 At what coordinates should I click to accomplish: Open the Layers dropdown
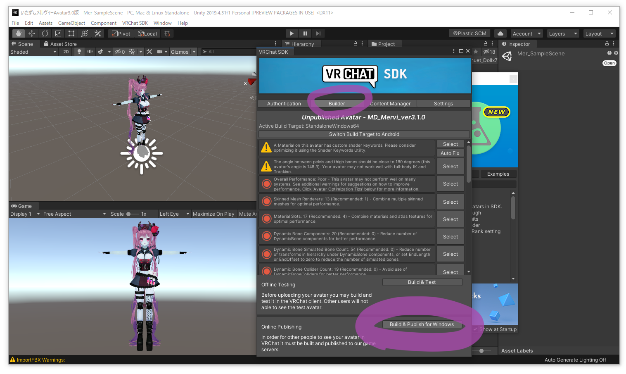(x=563, y=33)
